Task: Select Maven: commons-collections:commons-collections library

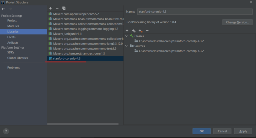Action: click(x=85, y=24)
